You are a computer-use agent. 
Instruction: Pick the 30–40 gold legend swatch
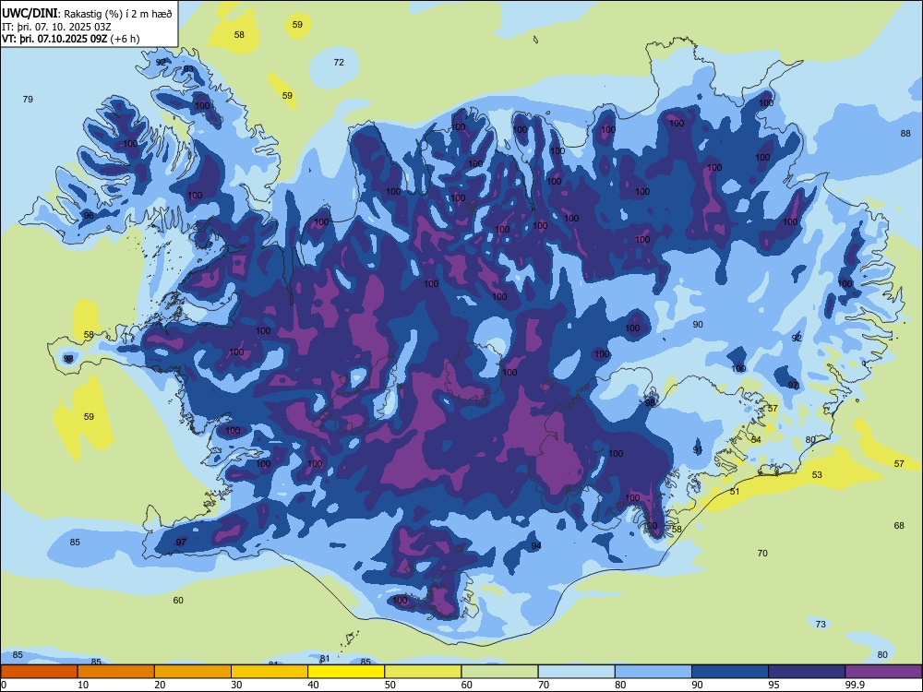coord(270,672)
